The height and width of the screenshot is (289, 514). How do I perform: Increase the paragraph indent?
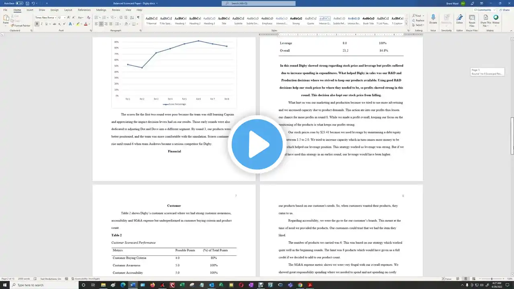click(x=126, y=18)
